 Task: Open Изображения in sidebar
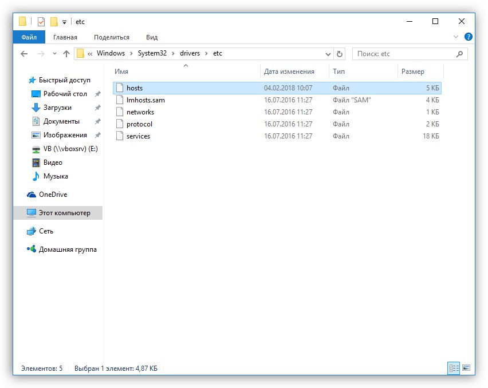click(x=65, y=135)
